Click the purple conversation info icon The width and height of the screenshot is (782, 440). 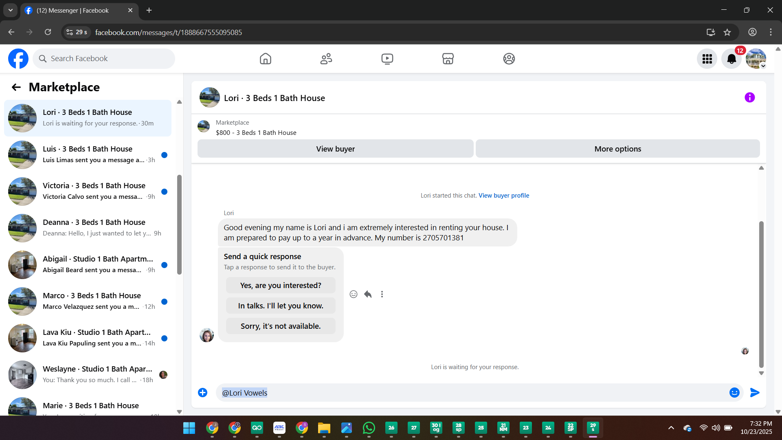pos(749,97)
